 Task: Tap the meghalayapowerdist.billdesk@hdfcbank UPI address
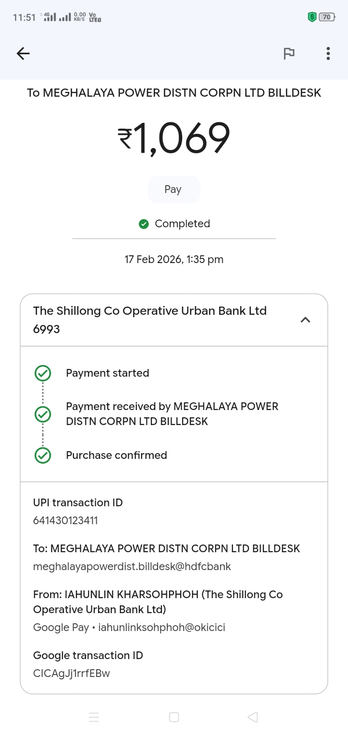132,566
